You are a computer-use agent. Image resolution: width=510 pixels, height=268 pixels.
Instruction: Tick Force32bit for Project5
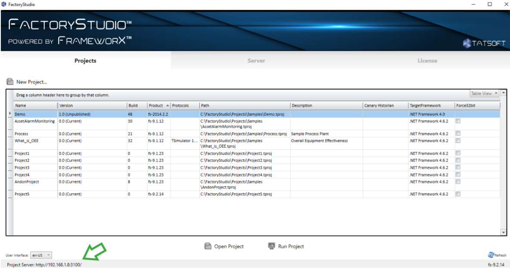458,194
